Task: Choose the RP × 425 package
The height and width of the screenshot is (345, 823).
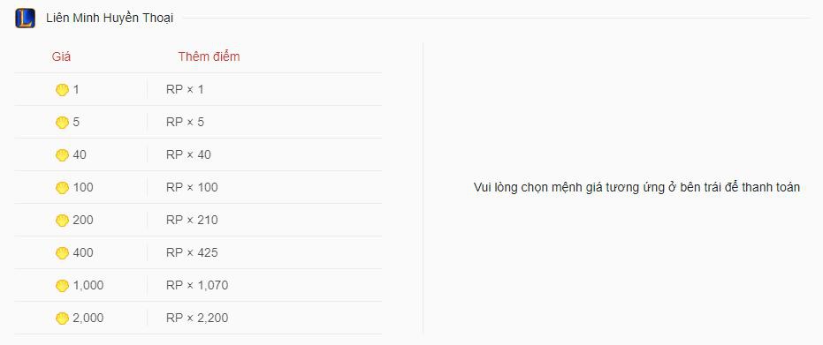Action: (198, 253)
